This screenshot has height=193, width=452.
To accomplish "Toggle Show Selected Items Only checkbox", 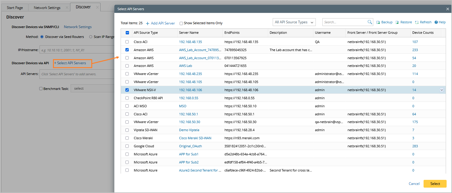I will (x=181, y=23).
